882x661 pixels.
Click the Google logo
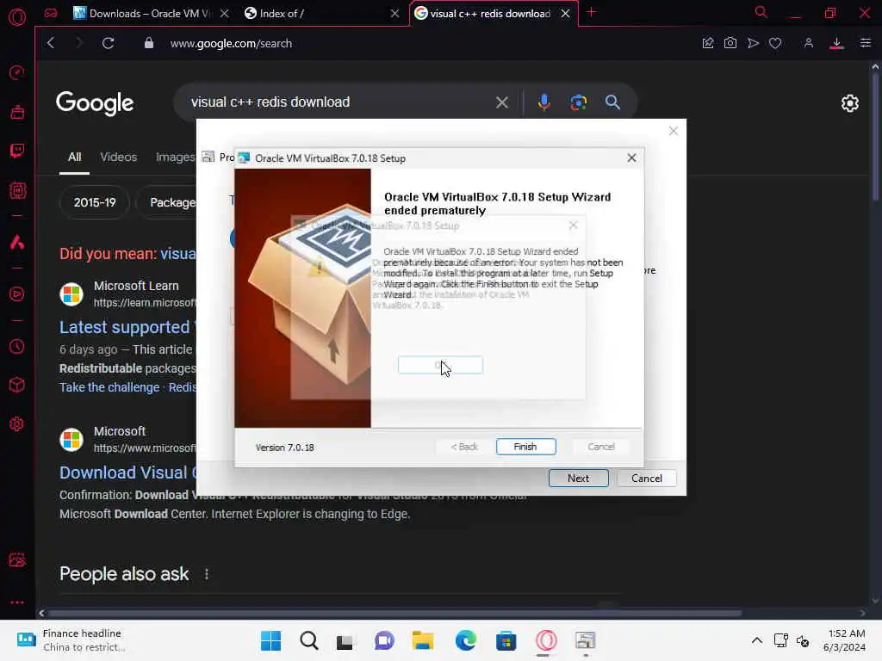(95, 103)
